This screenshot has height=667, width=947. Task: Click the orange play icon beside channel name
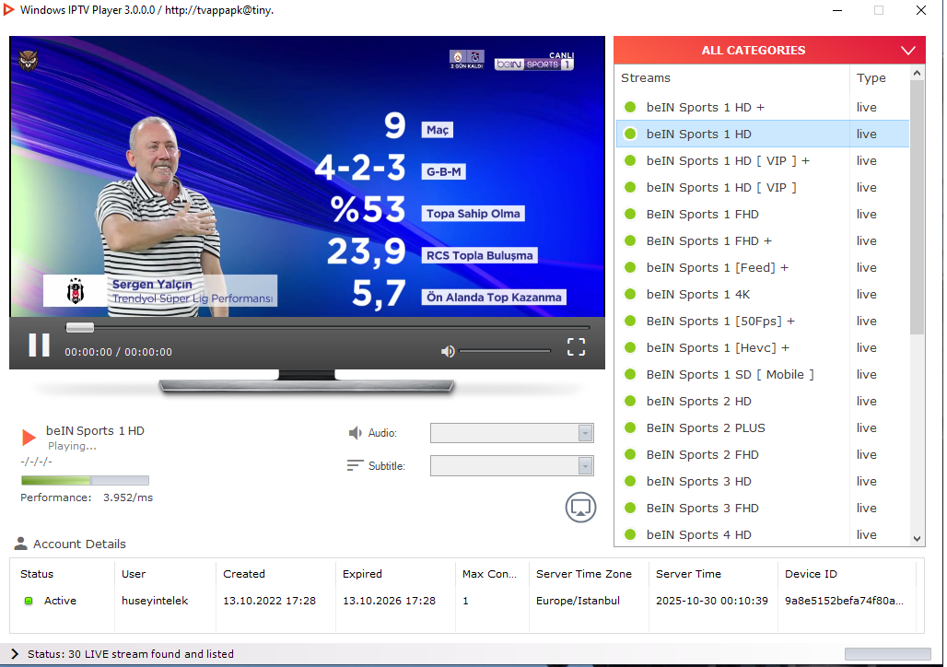[29, 437]
